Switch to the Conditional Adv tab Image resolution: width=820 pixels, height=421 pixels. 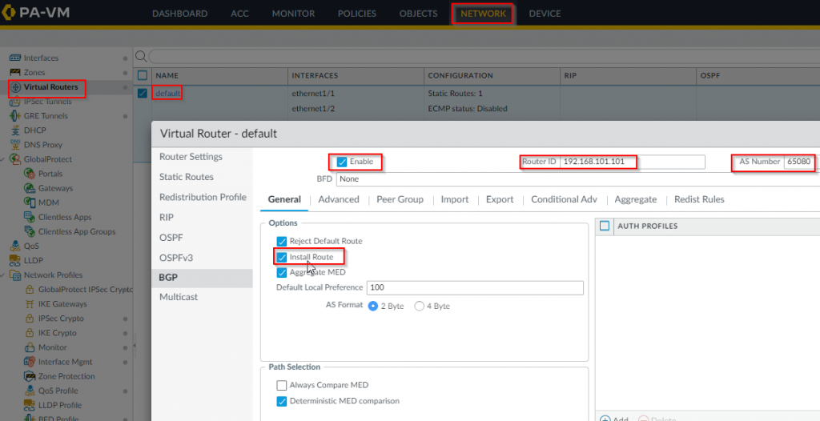pos(565,199)
